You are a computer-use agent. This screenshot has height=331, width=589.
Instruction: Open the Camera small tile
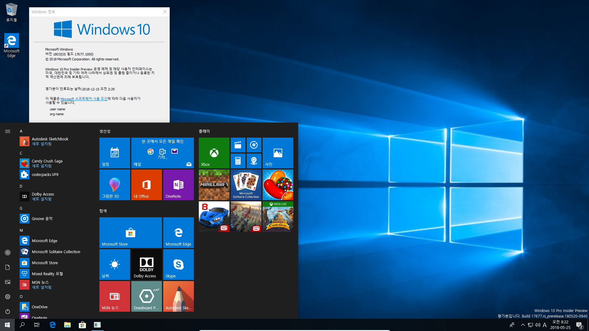254,161
